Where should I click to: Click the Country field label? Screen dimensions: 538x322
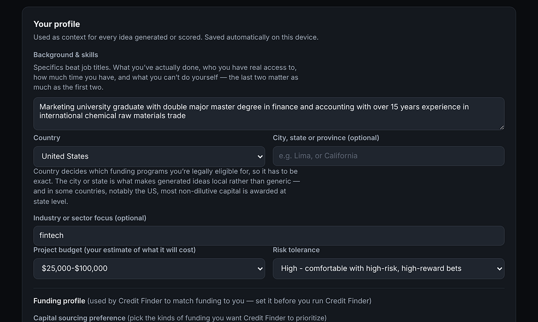pyautogui.click(x=47, y=138)
